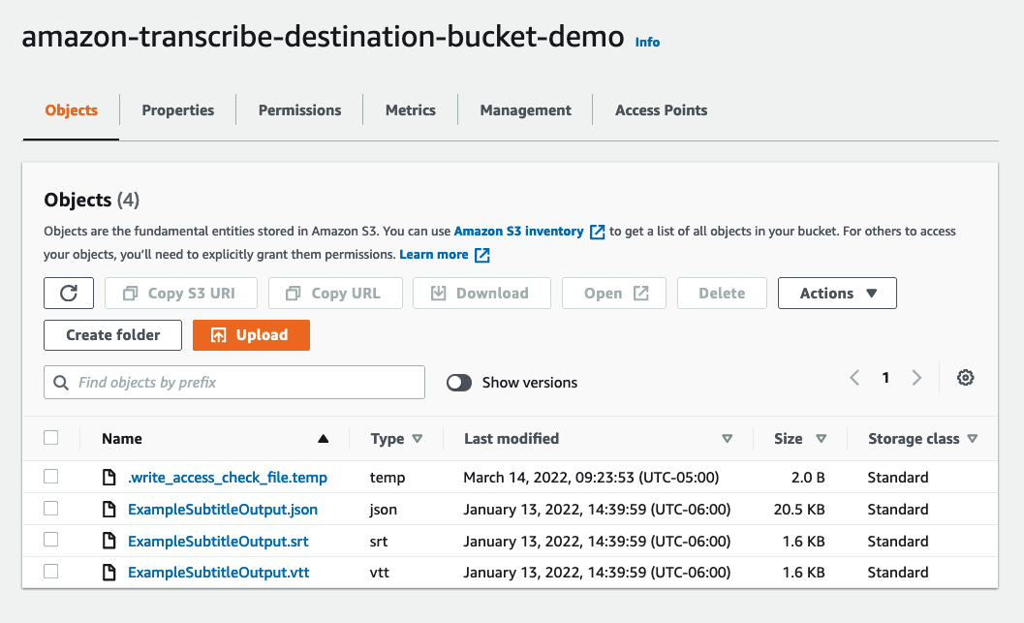The image size is (1024, 623).
Task: Open the Actions dropdown menu
Action: tap(837, 294)
